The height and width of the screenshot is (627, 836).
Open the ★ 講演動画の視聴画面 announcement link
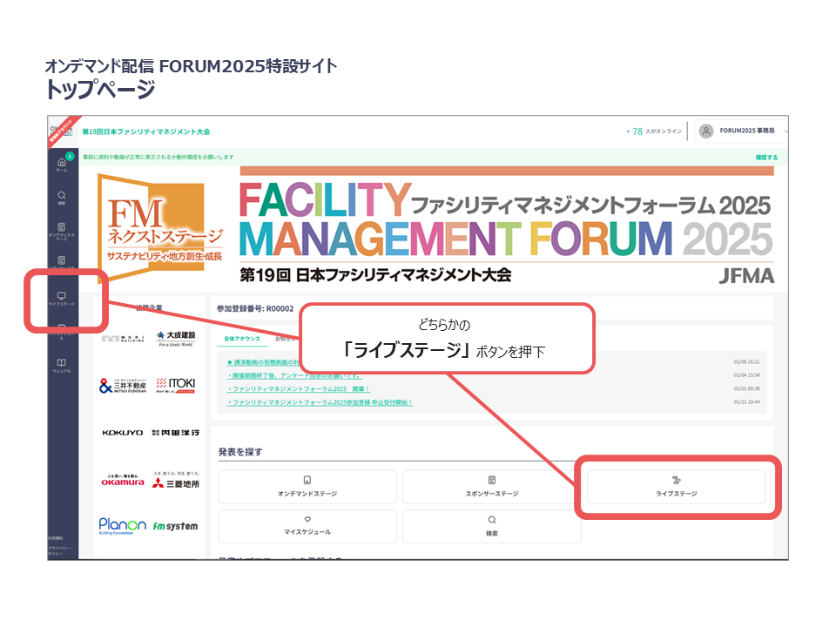263,362
